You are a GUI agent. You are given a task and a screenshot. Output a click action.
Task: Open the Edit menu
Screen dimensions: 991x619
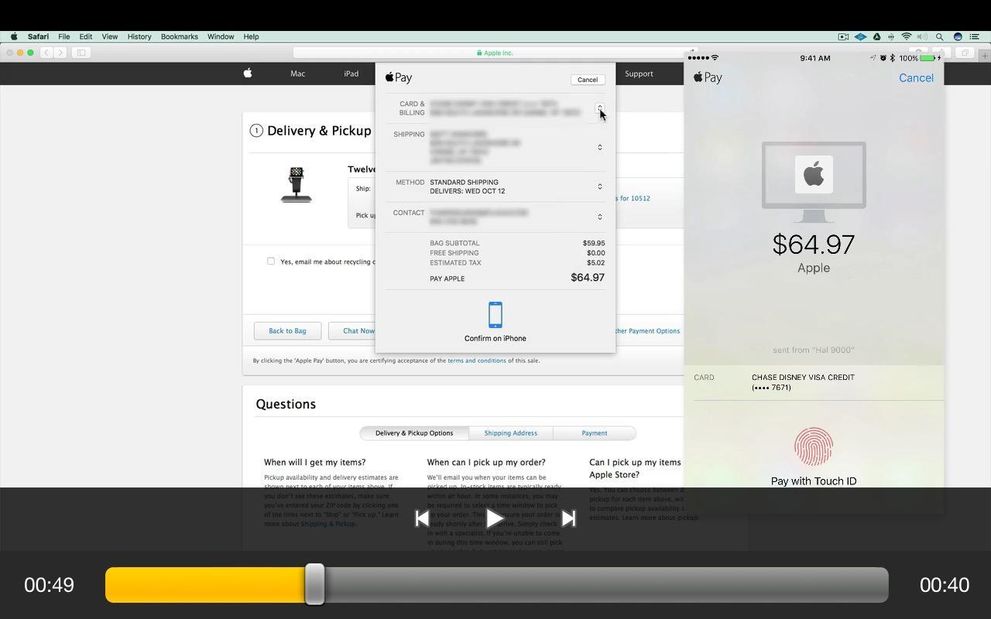pos(86,36)
